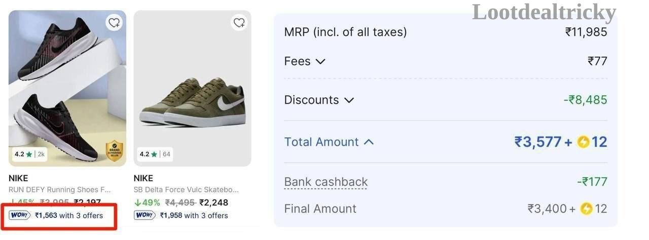This screenshot has height=240, width=649.
Task: Open the olive Nike skate shoes image
Action: (x=192, y=89)
